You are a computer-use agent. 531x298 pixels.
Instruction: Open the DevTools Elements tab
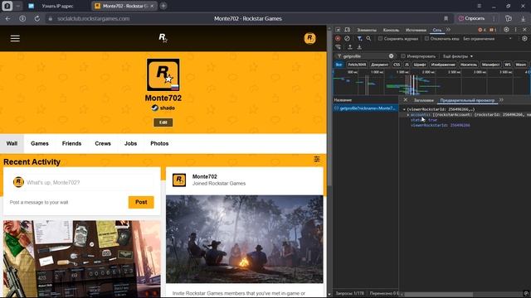(367, 30)
